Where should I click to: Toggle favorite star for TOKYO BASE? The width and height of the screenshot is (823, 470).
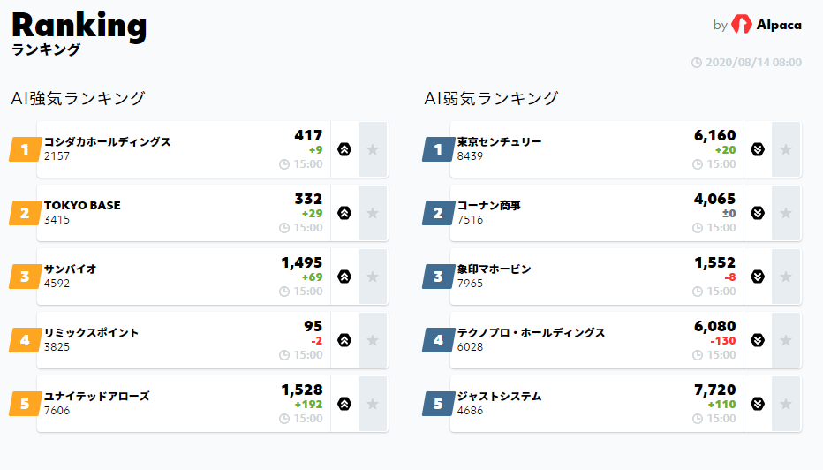373,213
